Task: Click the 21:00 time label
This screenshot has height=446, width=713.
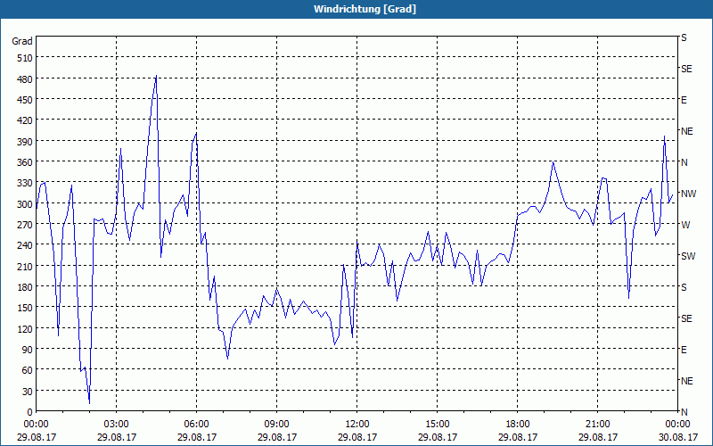Action: coord(597,425)
